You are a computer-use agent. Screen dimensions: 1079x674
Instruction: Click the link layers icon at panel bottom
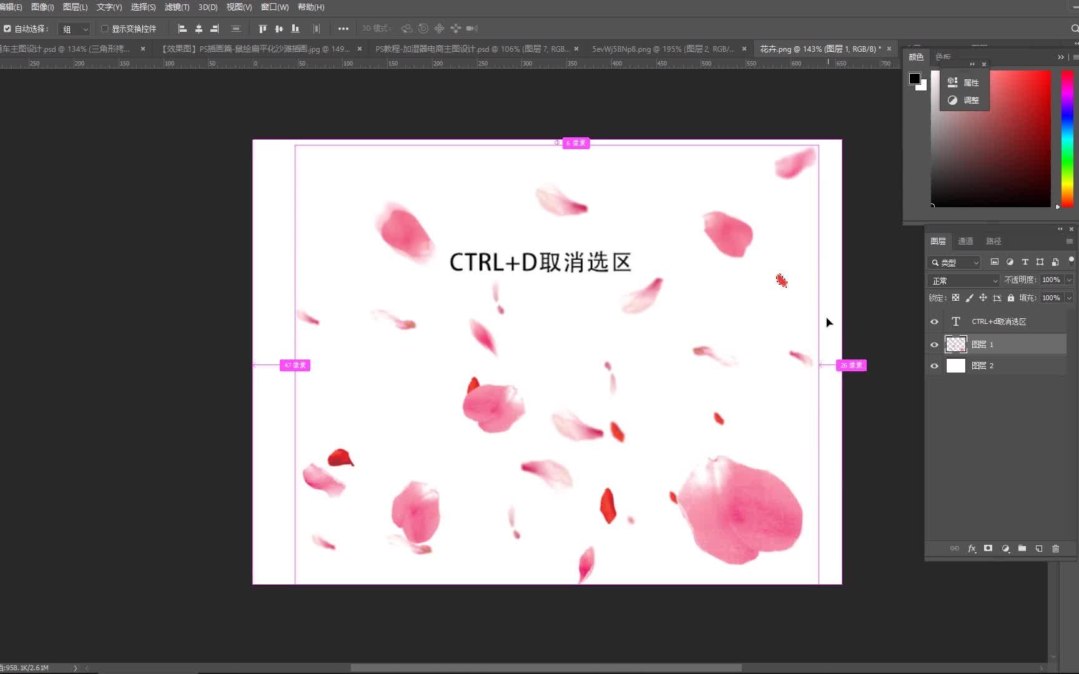pos(955,549)
